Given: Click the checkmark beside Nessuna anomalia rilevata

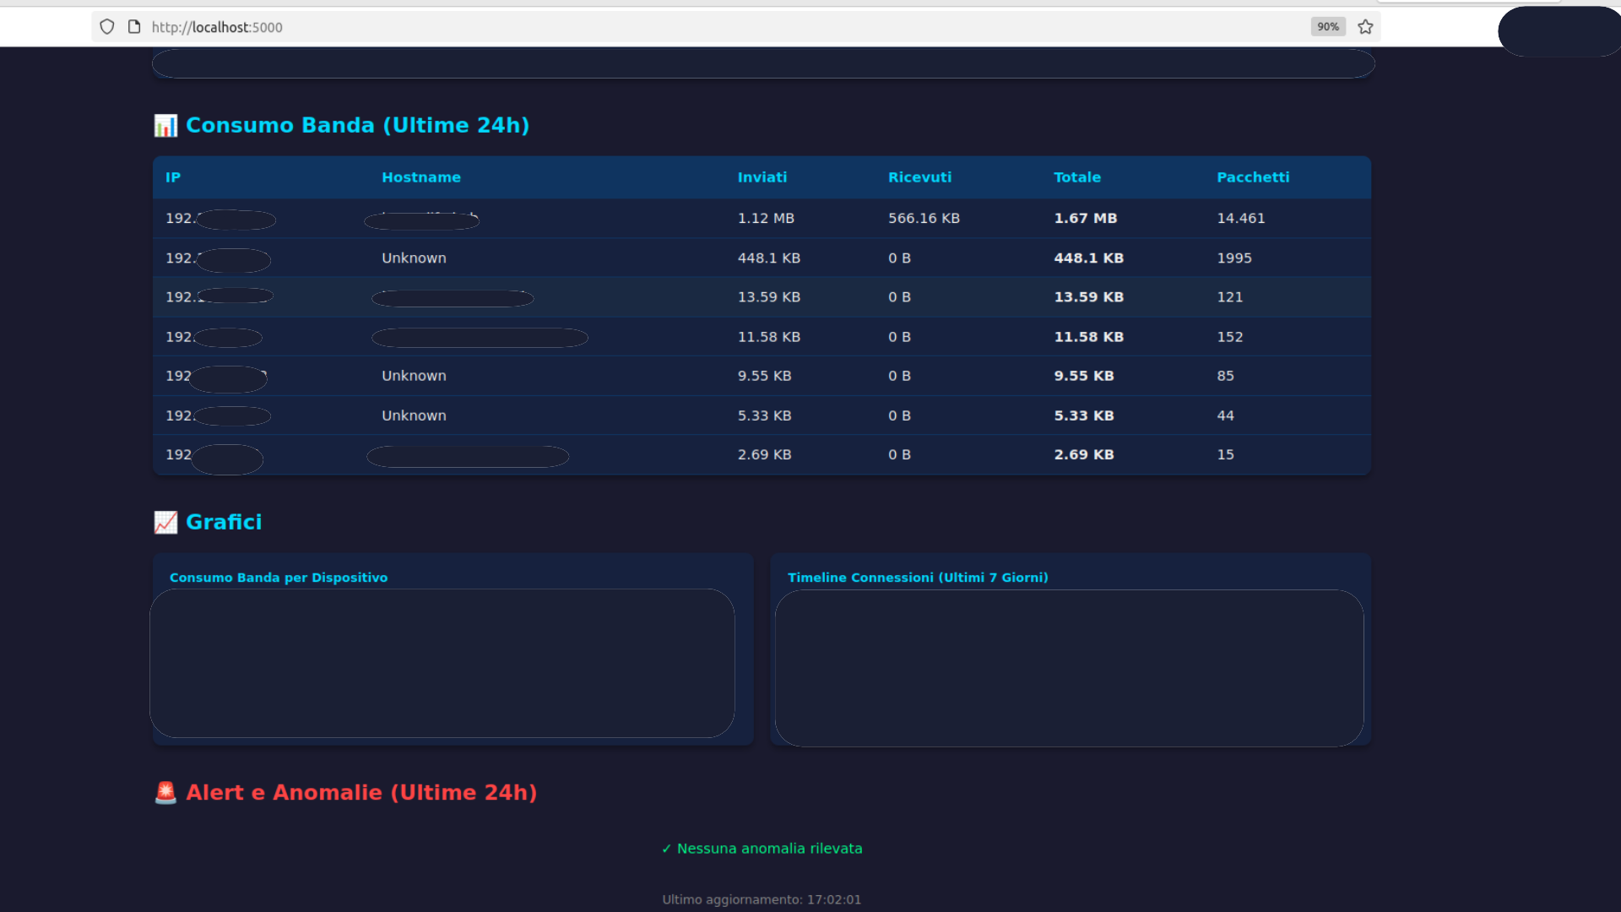Looking at the screenshot, I should click(666, 848).
